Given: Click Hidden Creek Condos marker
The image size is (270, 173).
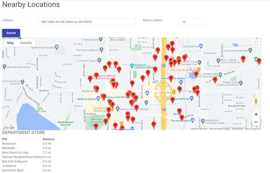Looking at the screenshot, I should pyautogui.click(x=241, y=83).
